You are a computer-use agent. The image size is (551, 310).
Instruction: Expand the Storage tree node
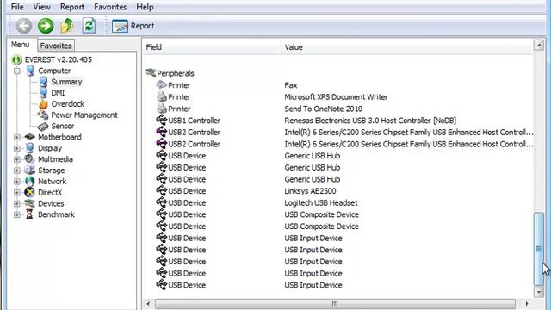[17, 170]
